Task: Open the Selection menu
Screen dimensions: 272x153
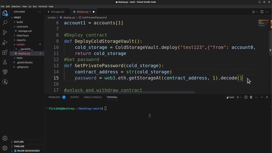Action: 16,6
